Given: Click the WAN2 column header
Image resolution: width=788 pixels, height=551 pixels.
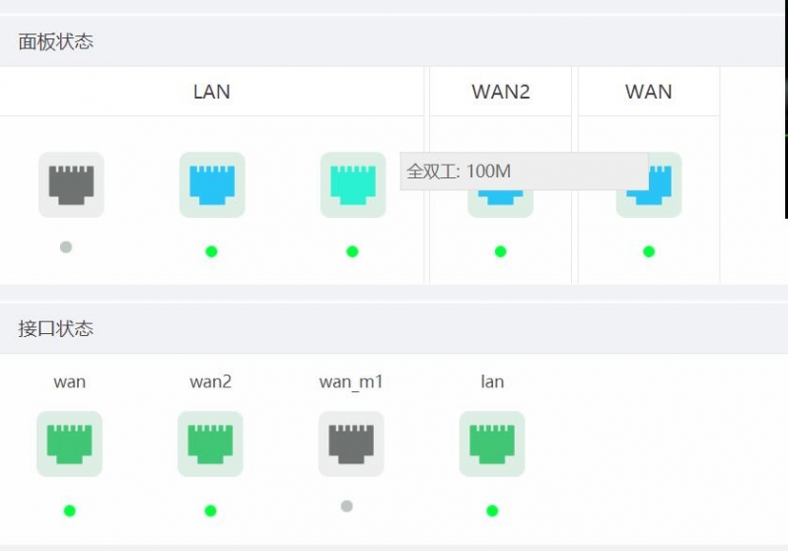Looking at the screenshot, I should pyautogui.click(x=501, y=92).
